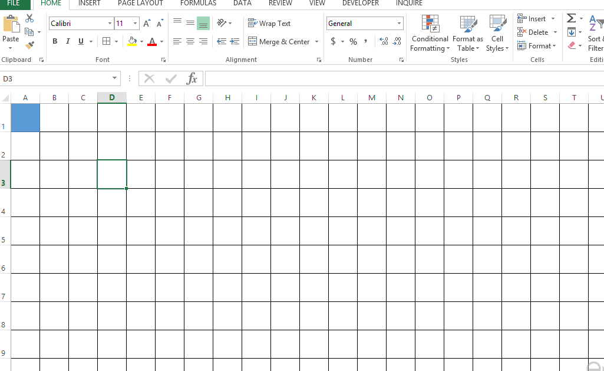Open the Name Box dropdown arrow
The image size is (604, 371).
click(114, 78)
